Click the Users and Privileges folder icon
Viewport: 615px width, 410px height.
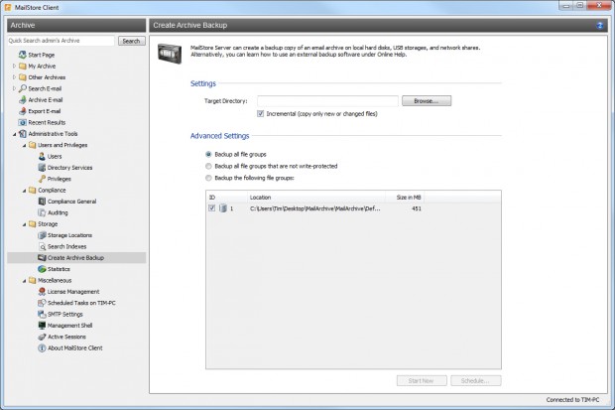33,145
